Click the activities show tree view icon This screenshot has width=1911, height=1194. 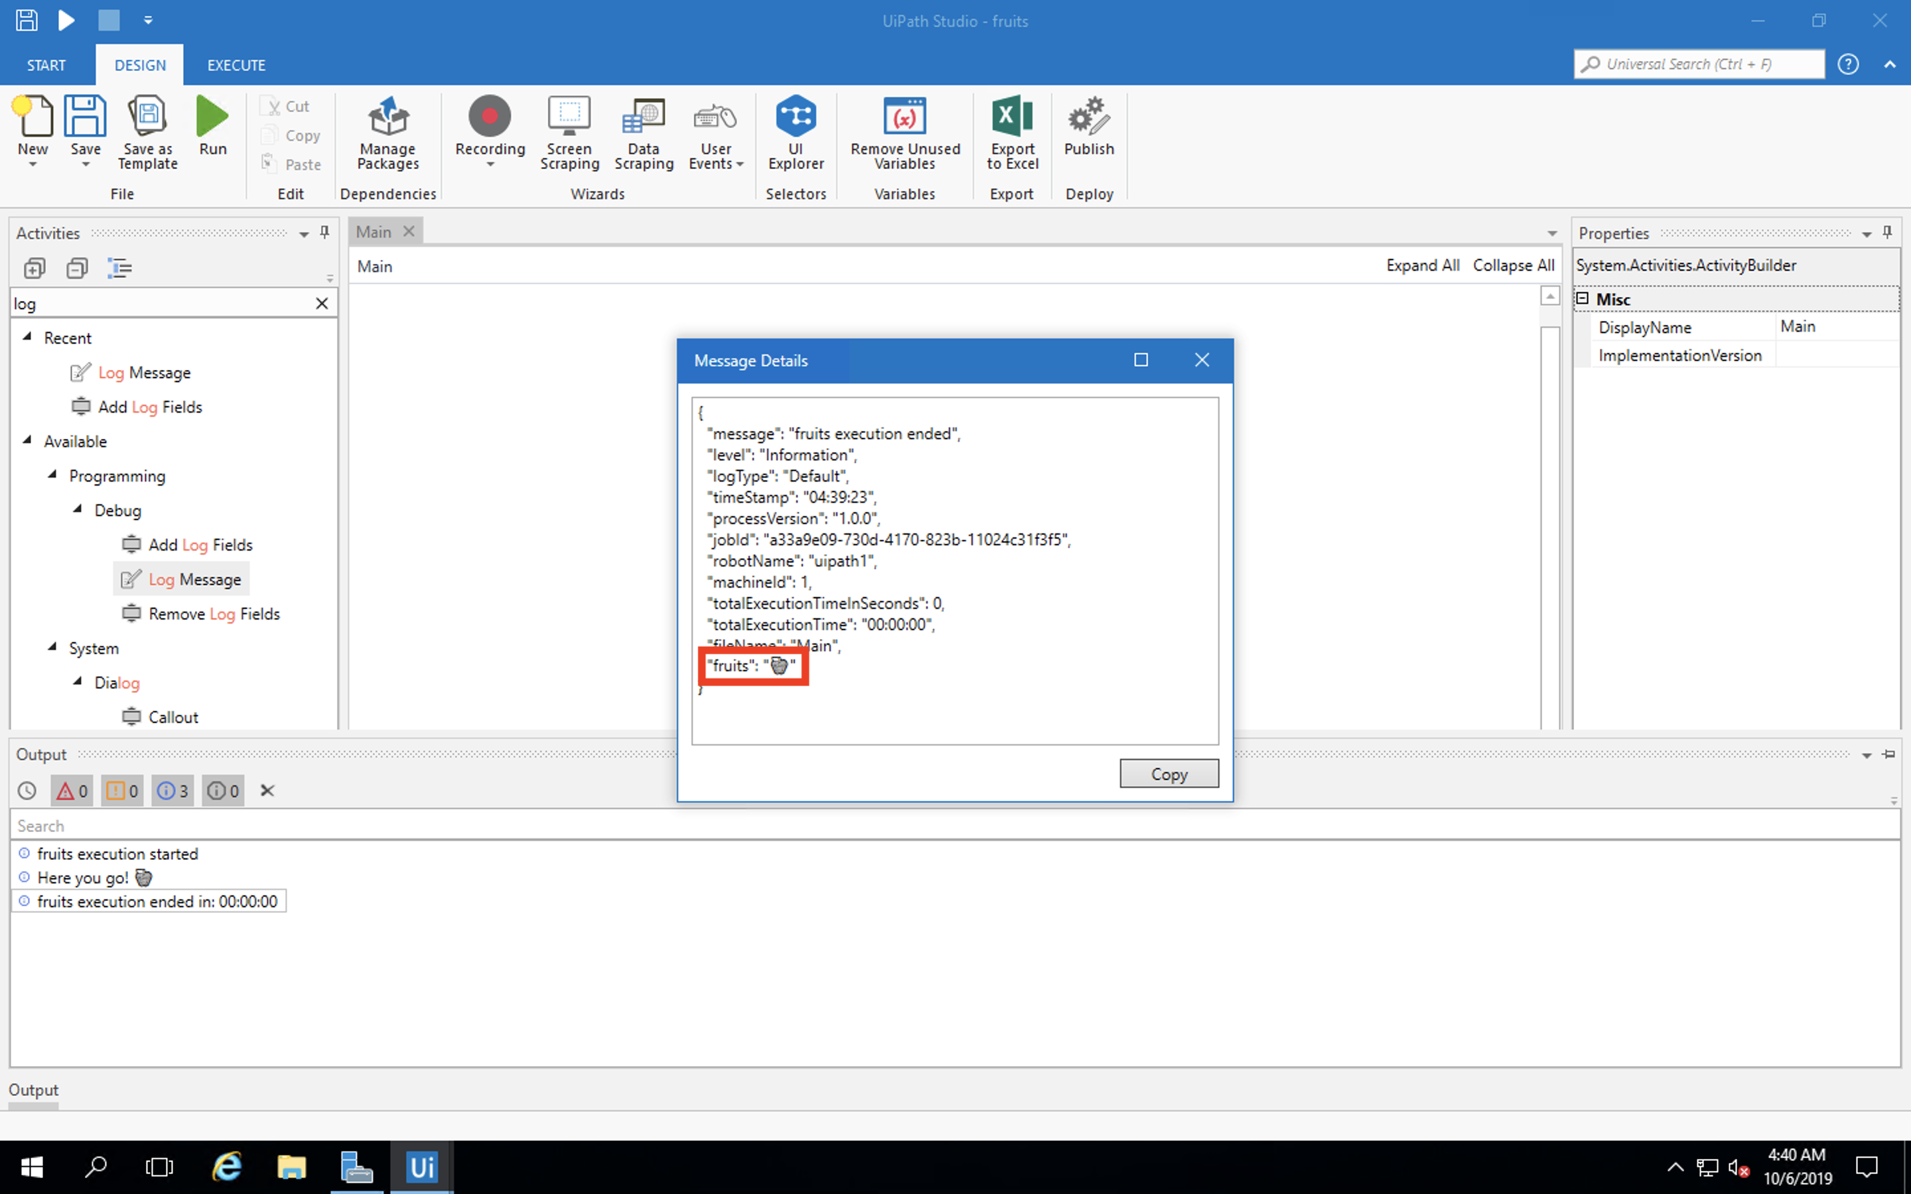tap(119, 269)
